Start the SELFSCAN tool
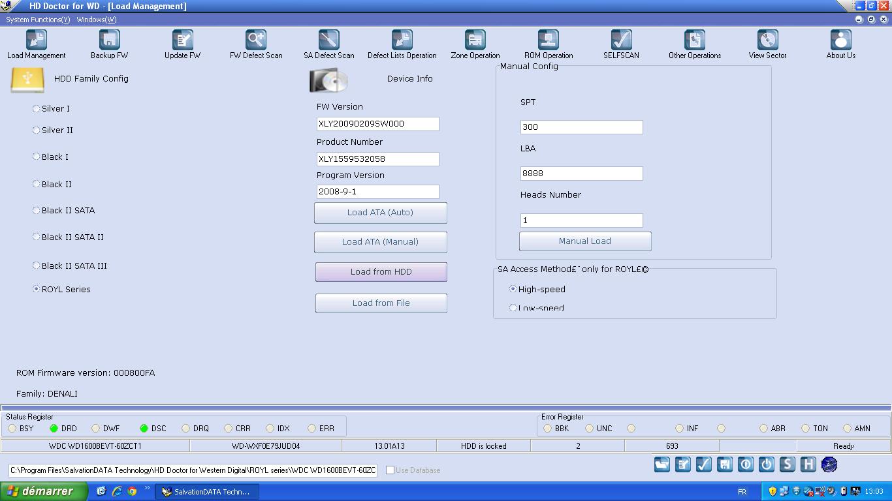The height and width of the screenshot is (501, 892). point(622,44)
